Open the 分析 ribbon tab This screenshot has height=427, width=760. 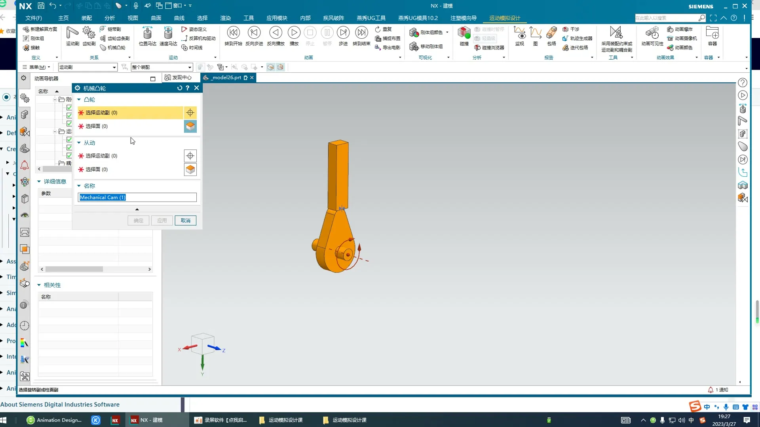click(110, 18)
